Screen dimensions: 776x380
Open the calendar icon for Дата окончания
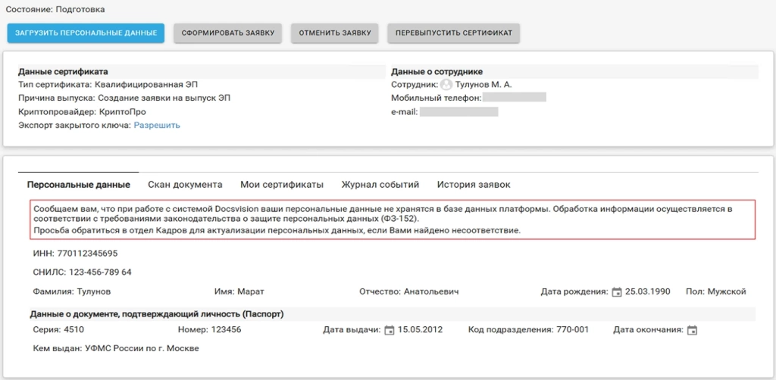692,330
